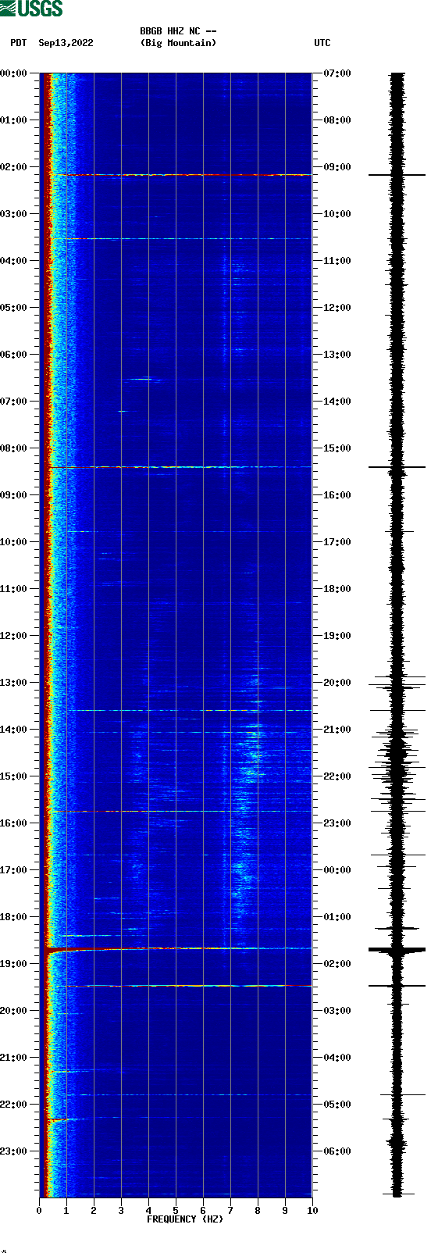Viewport: 431px width, 1260px height.
Task: Click the 07:00 UTC time label
Action: point(337,73)
